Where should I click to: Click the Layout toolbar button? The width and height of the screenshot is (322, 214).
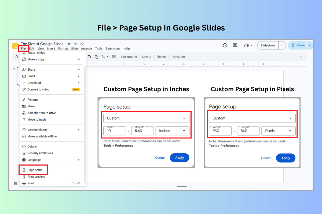[147, 57]
